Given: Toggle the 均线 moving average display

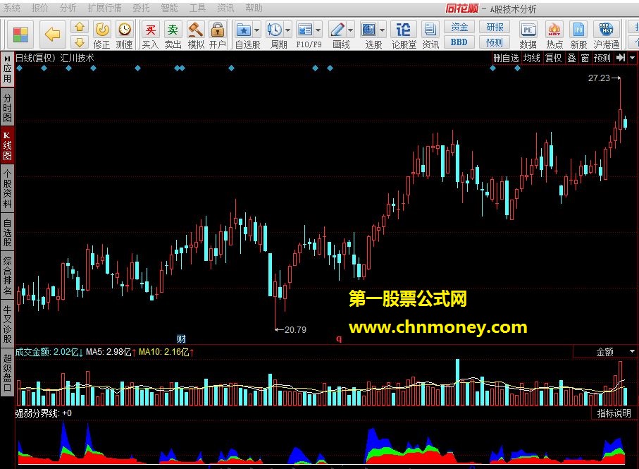Looking at the screenshot, I should tap(532, 58).
